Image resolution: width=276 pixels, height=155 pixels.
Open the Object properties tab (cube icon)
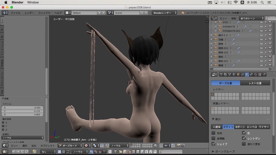point(238,75)
